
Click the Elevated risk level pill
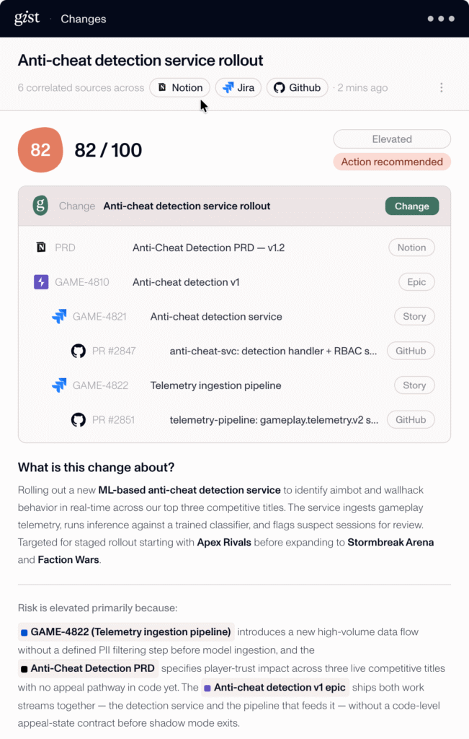point(392,139)
